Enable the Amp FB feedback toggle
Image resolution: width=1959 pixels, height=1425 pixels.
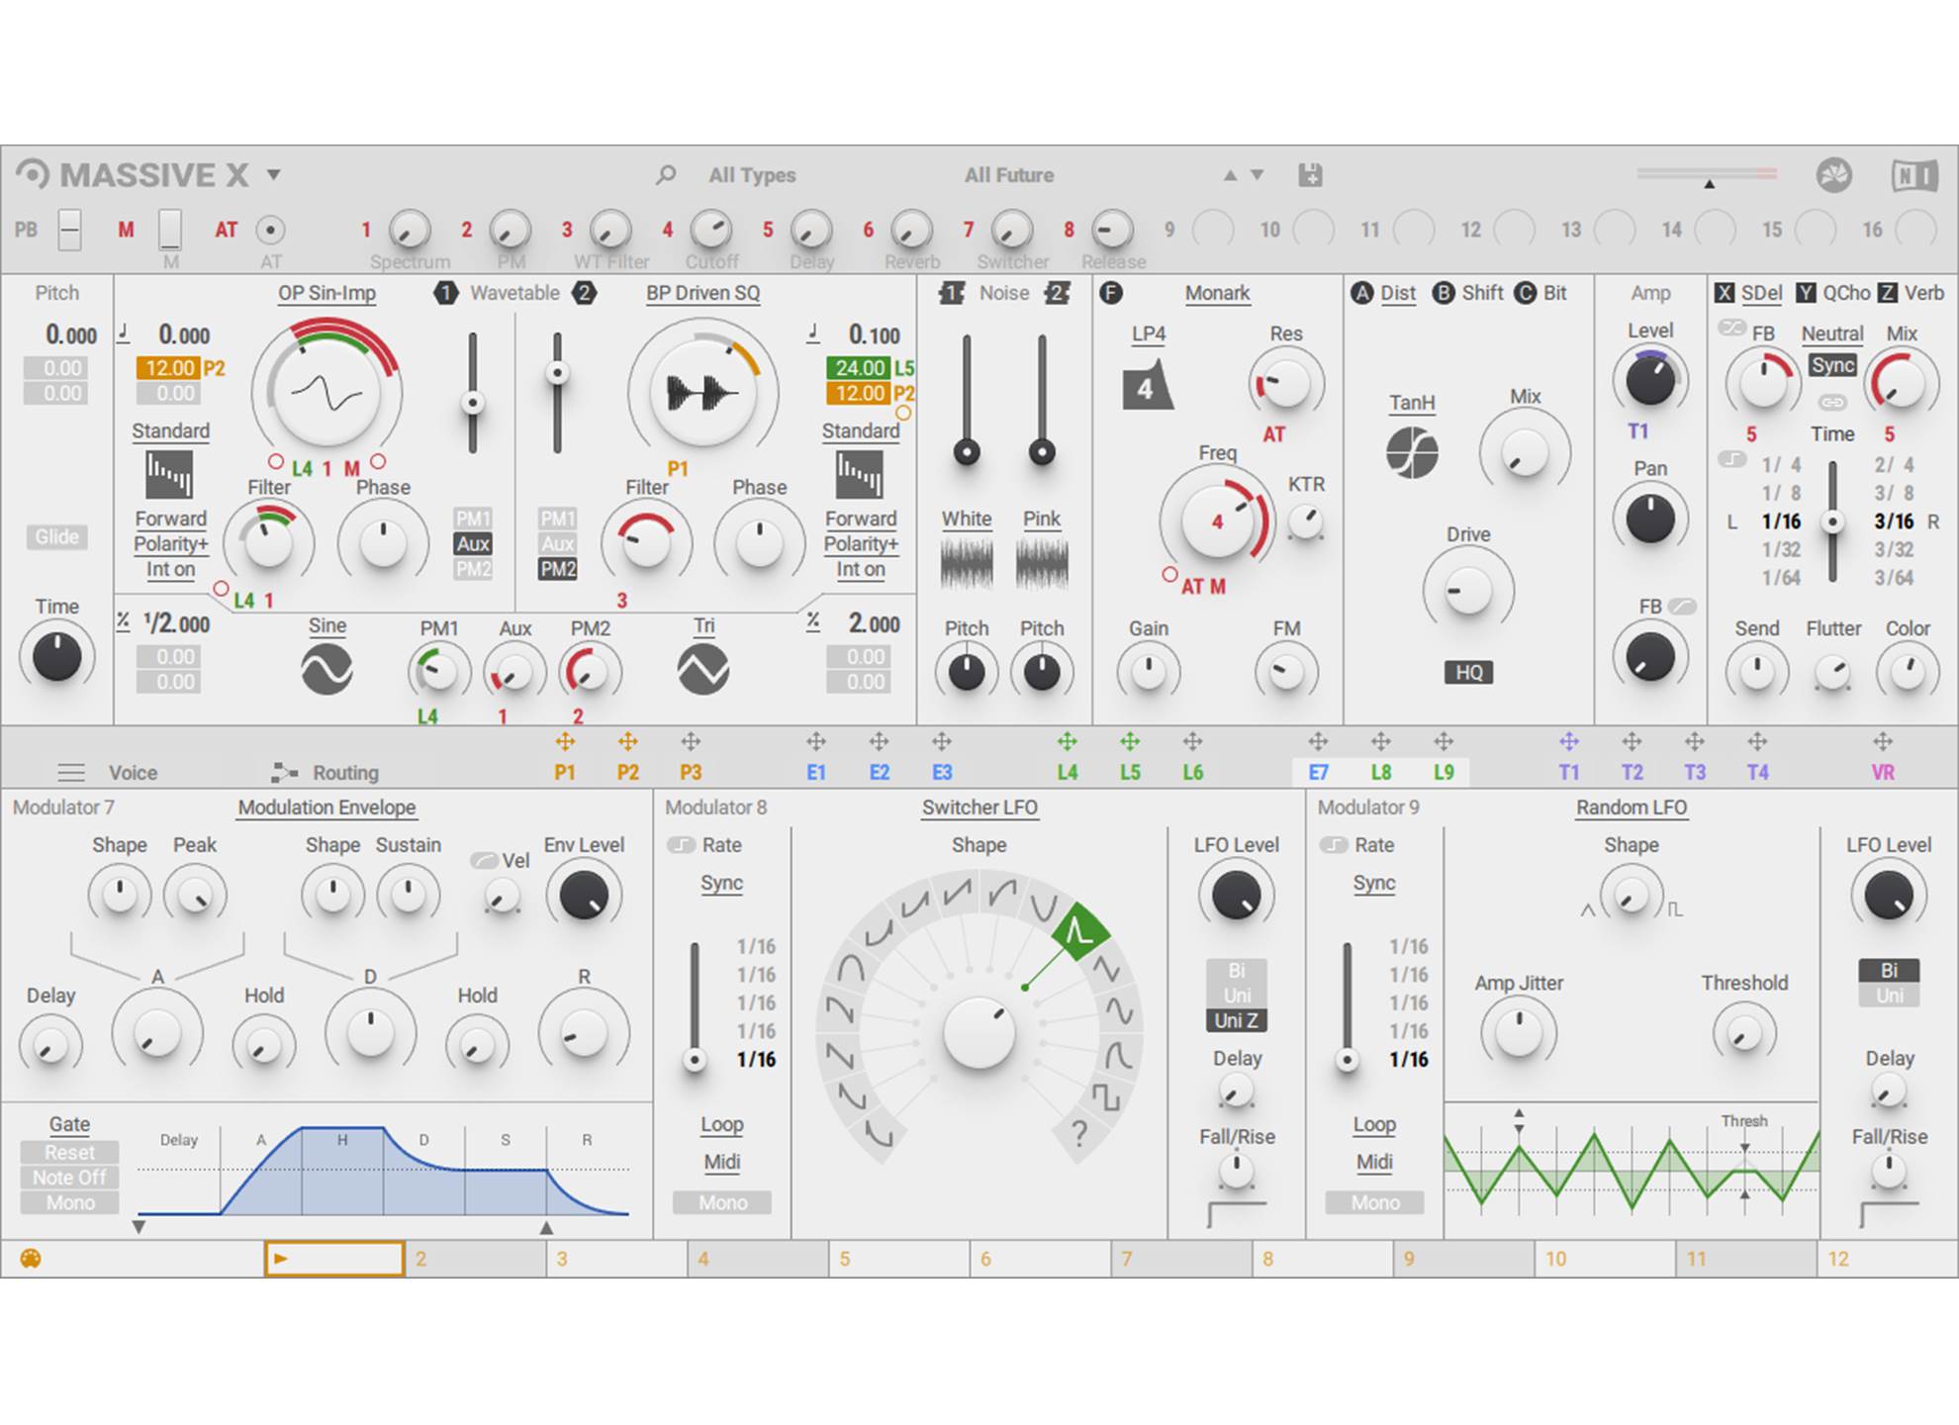click(x=1682, y=606)
